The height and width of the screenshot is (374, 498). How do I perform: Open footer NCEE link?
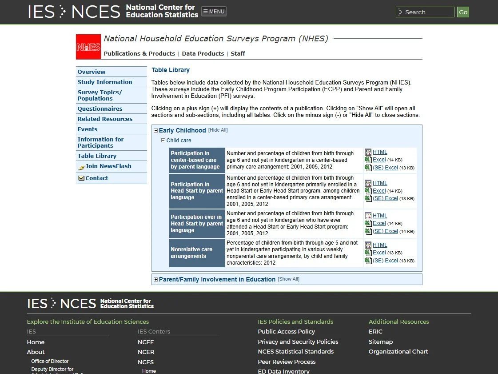click(146, 342)
